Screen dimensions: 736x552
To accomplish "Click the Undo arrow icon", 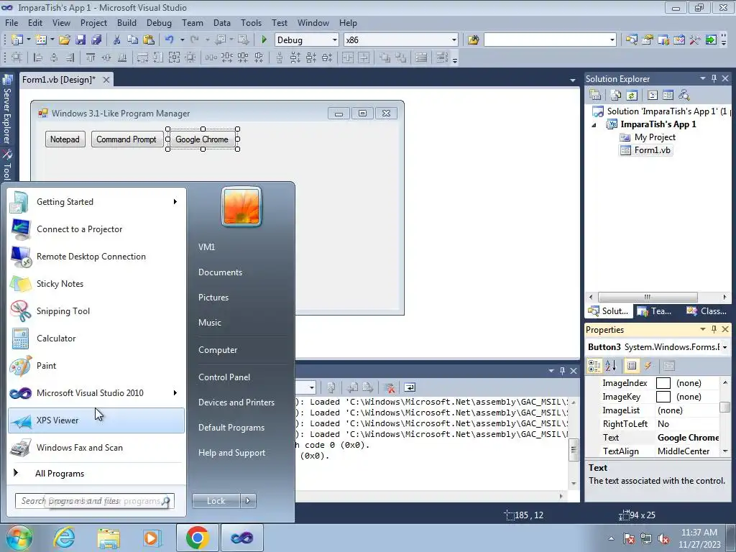I will tap(170, 40).
